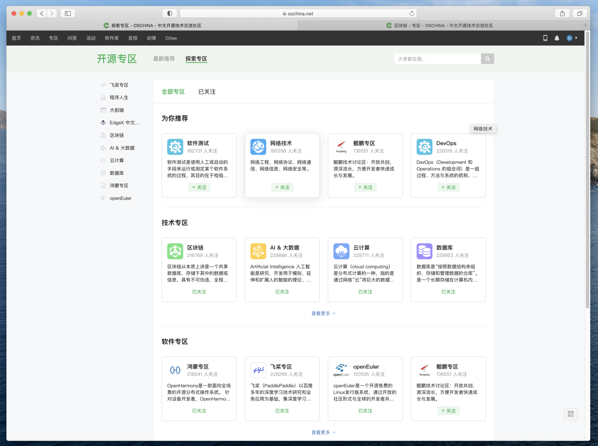
Task: Click the Safari privacy shield icon
Action: (x=170, y=13)
